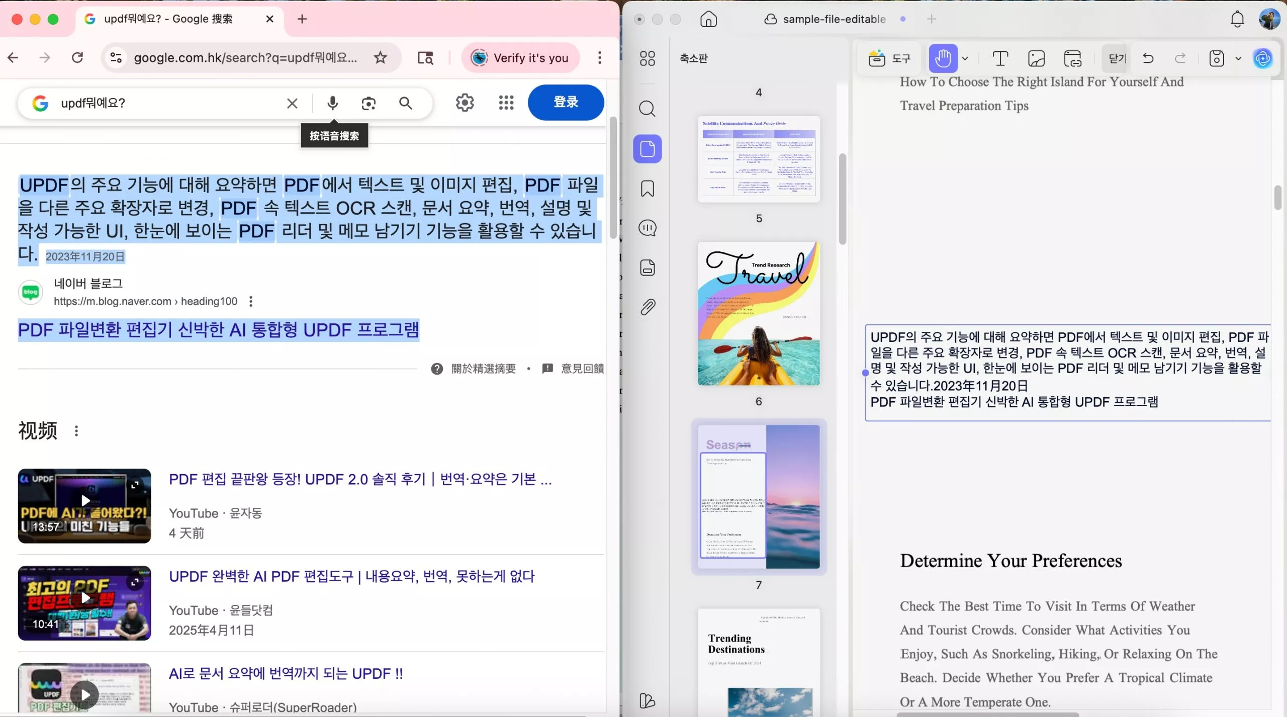1287x717 pixels.
Task: Bookmark this page with star icon
Action: coord(381,58)
